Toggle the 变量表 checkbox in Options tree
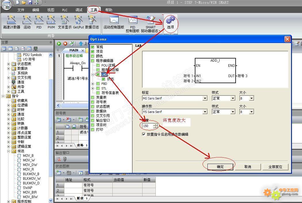The width and height of the screenshot is (302, 203). (x=93, y=97)
